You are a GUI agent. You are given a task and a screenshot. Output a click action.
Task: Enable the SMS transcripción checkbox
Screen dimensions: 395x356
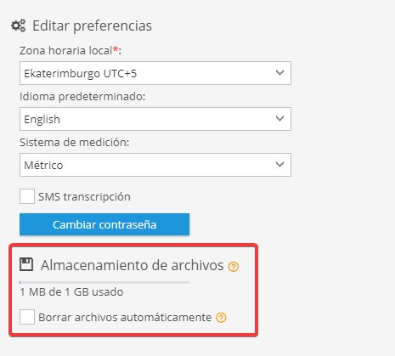point(27,196)
